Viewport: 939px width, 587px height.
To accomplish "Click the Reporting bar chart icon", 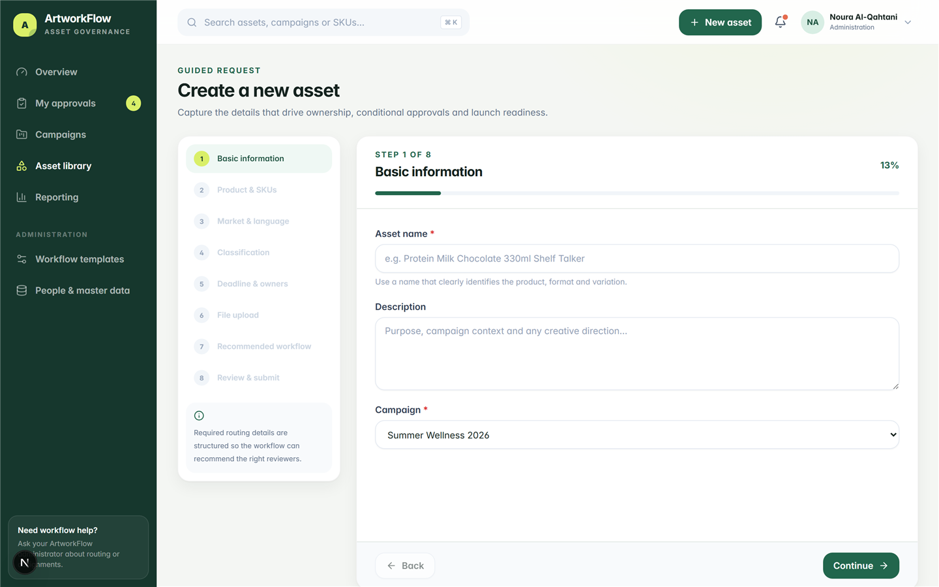I will pos(22,197).
